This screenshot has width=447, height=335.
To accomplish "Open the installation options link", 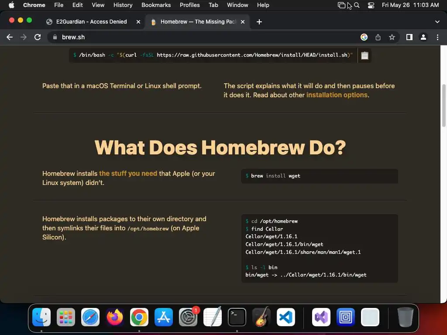I will [337, 95].
